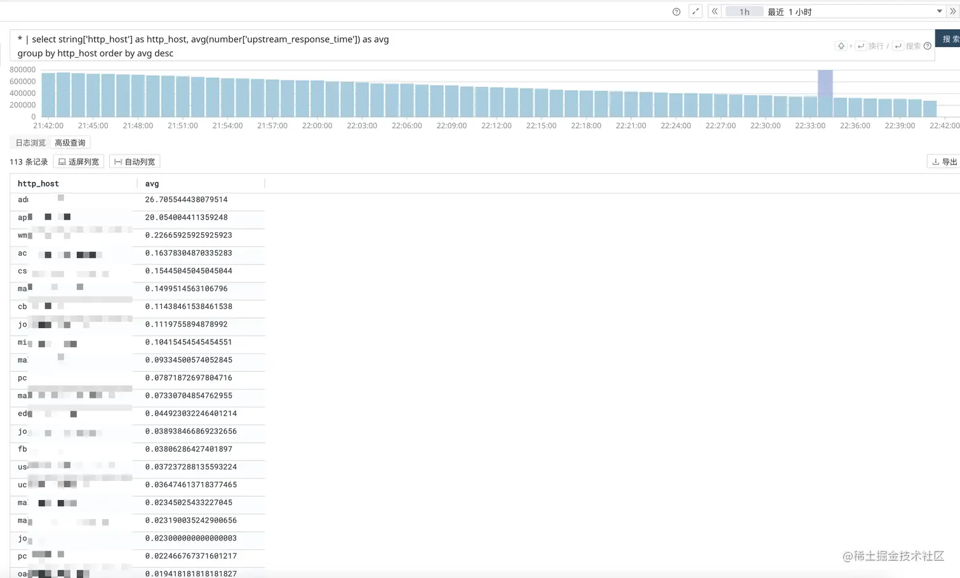Viewport: 960px width, 578px height.
Task: Open the query shortcut help icon
Action: click(x=928, y=46)
